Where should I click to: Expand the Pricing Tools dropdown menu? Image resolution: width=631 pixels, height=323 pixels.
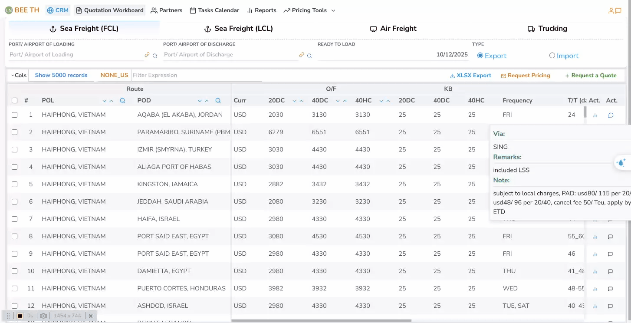click(x=309, y=10)
